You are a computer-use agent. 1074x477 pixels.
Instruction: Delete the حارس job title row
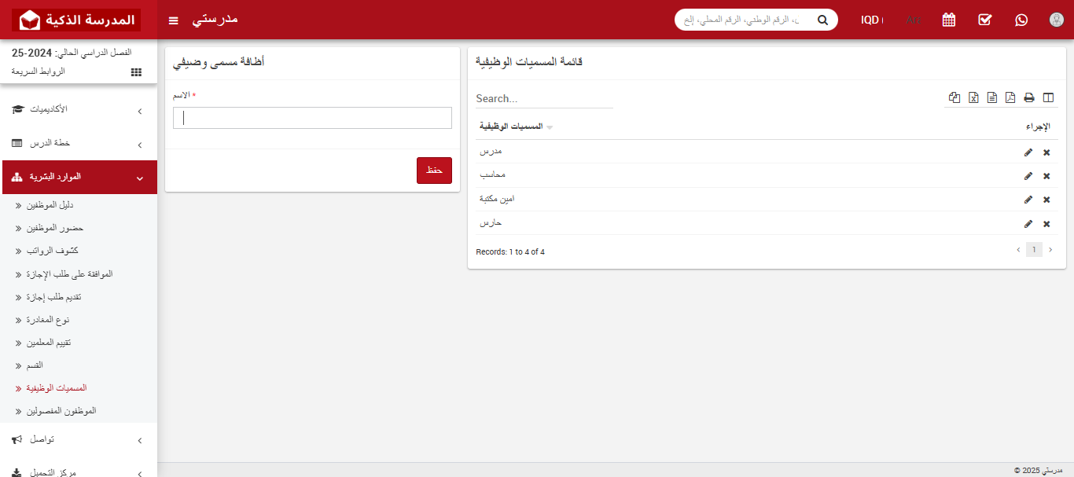(1046, 224)
